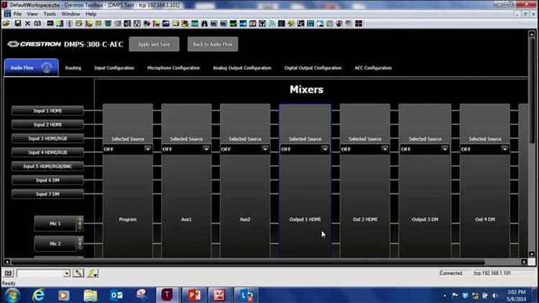Image resolution: width=539 pixels, height=303 pixels.
Task: Select the Input 4 HDMI/RGB button
Action: [x=47, y=152]
